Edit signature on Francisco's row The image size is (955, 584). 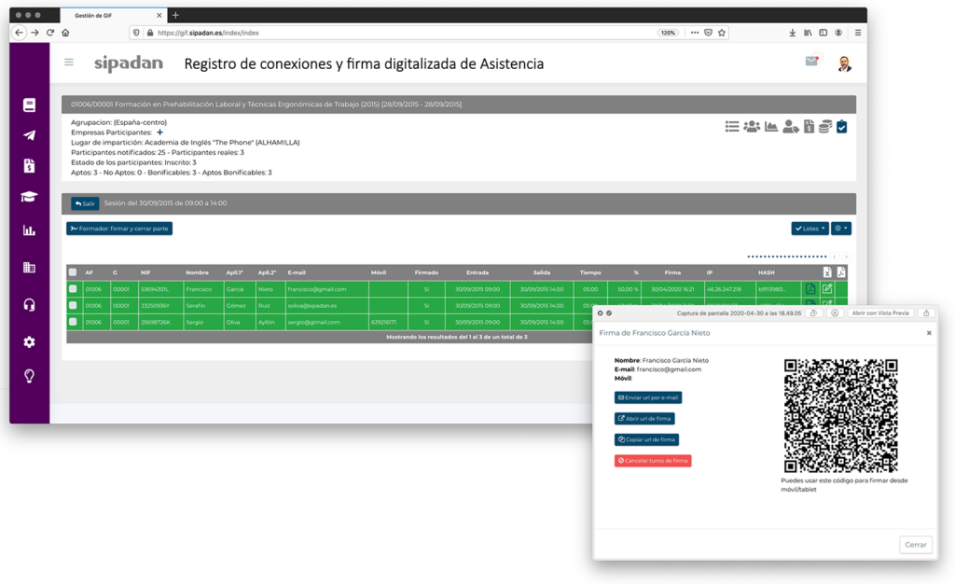(827, 288)
